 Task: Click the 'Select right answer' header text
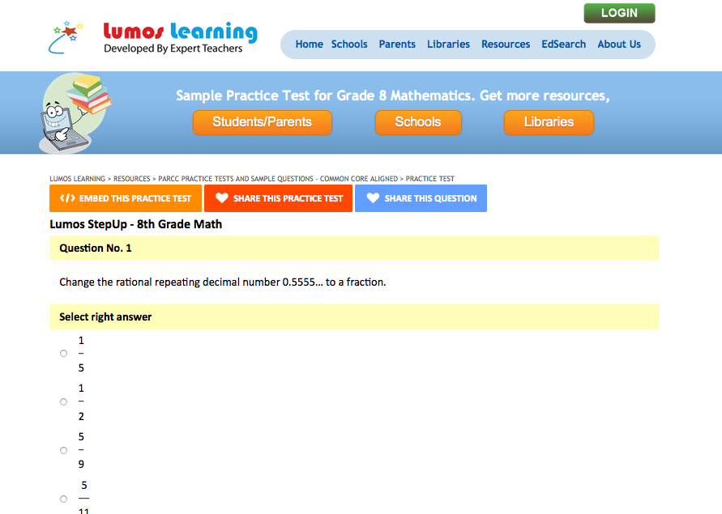pos(105,317)
